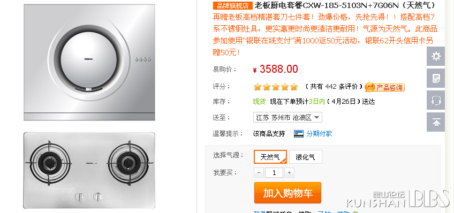Screen dimensions: 454x213
Task: Open the customer service headset icon
Action: tap(436, 100)
